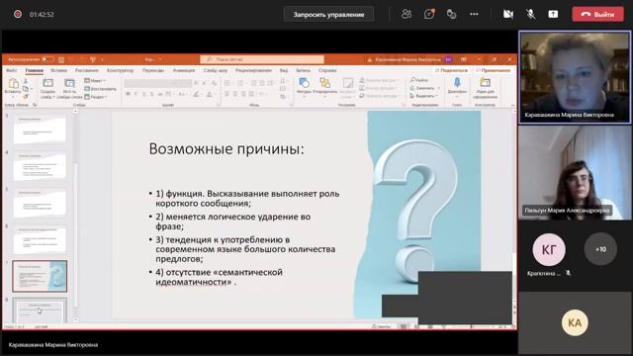This screenshot has width=633, height=356.
Task: Open the Выделить dropdown
Action: pos(424,96)
